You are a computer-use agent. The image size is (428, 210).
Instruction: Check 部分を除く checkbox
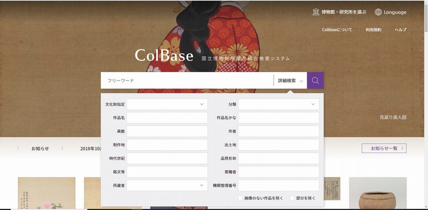click(292, 198)
